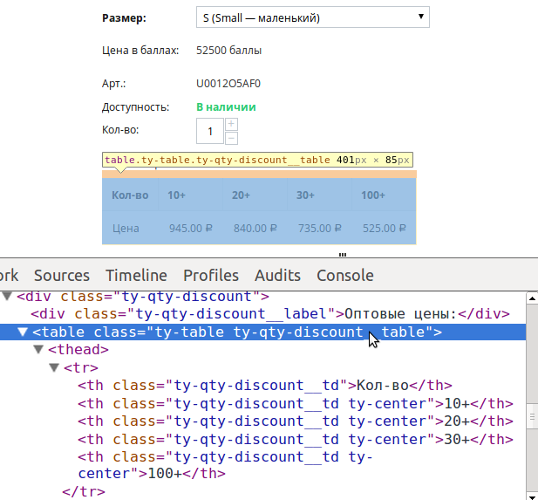Click the DevTools panel resize handle
Screen dimensions: 538x500
[343, 255]
